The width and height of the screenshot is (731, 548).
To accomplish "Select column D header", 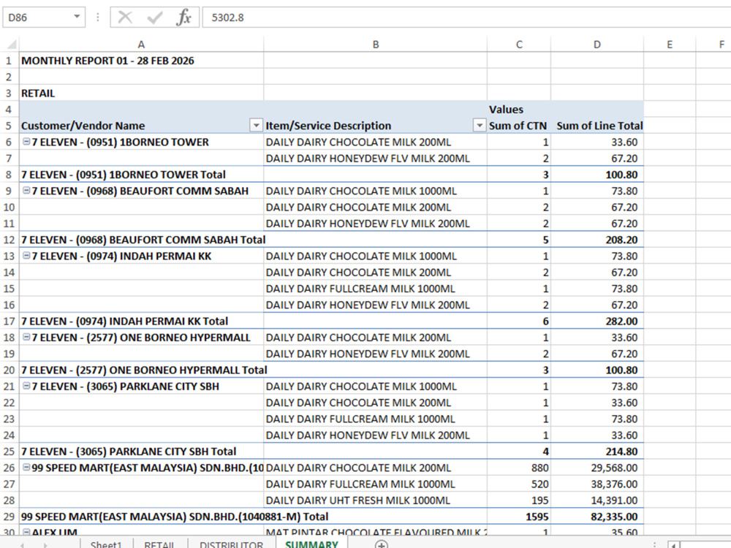I will [597, 45].
